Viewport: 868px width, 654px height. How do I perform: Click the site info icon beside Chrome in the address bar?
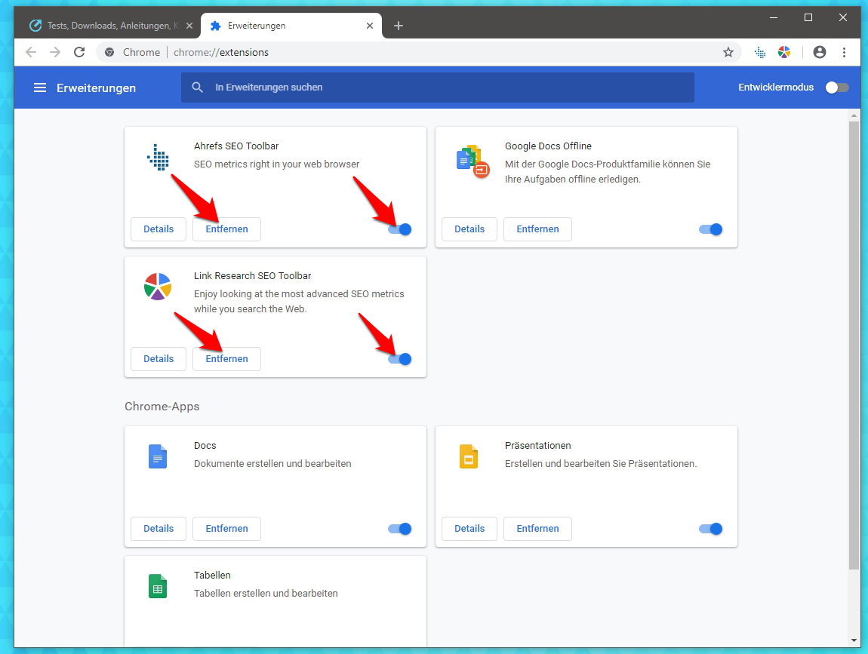(x=109, y=53)
